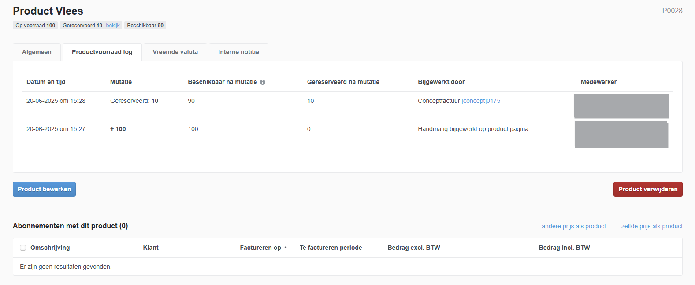Sort by the Klant column header
The height and width of the screenshot is (285, 695).
click(x=151, y=248)
